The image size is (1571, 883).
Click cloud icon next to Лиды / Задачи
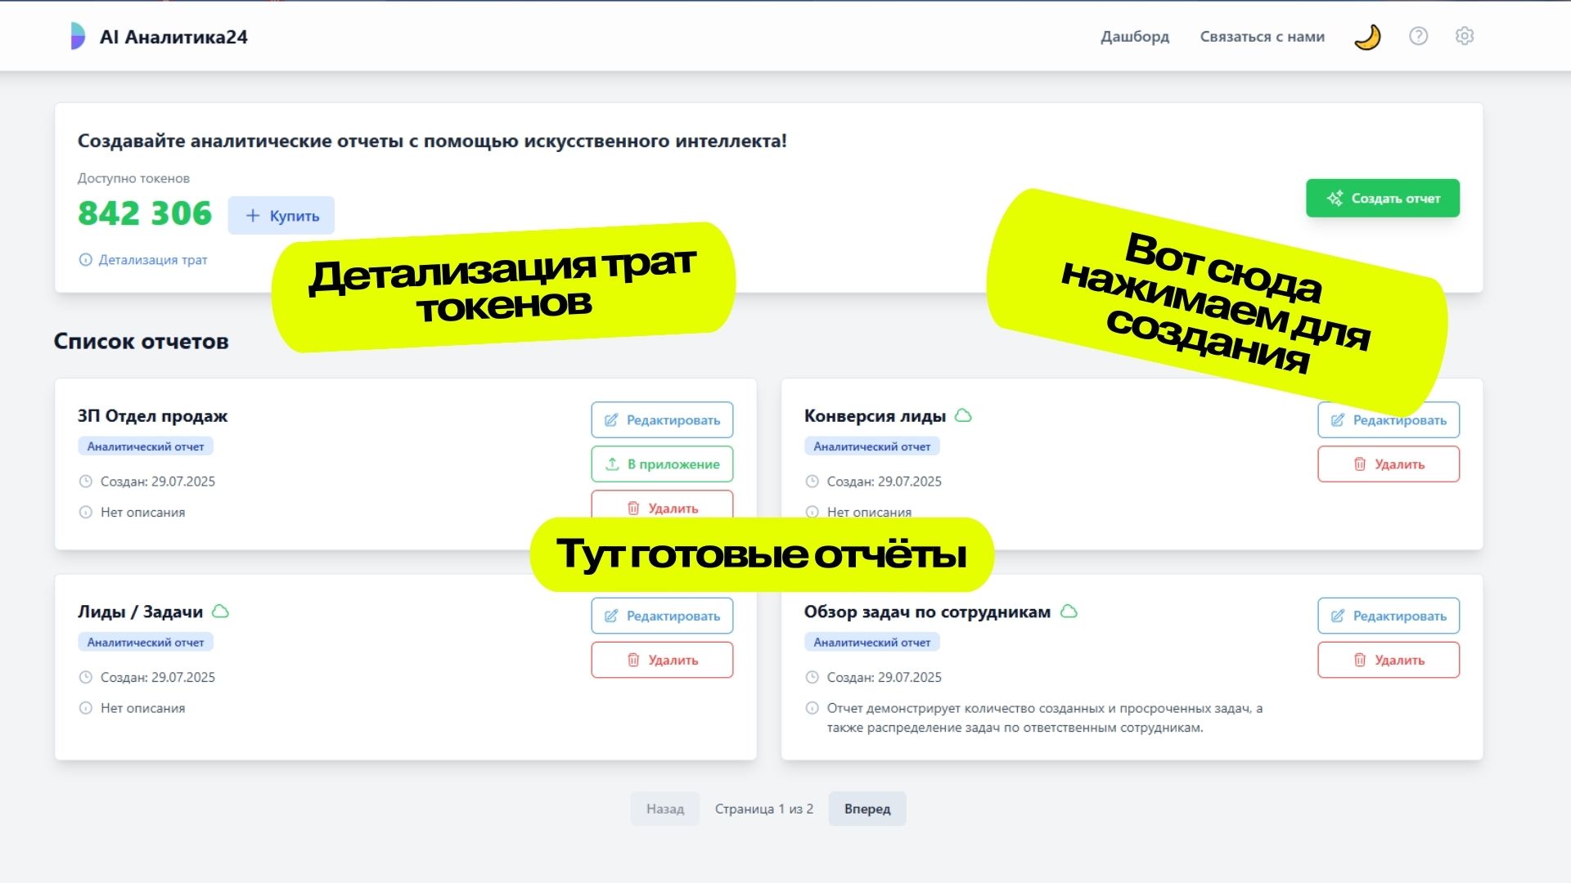(x=220, y=612)
